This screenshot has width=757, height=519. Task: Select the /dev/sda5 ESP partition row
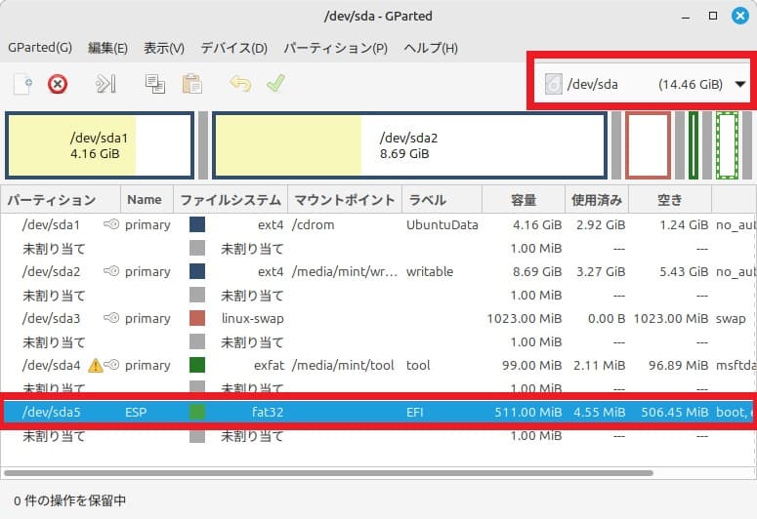pos(379,412)
